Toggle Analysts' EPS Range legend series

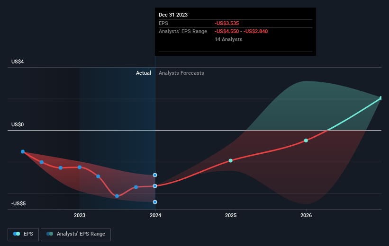pyautogui.click(x=76, y=234)
